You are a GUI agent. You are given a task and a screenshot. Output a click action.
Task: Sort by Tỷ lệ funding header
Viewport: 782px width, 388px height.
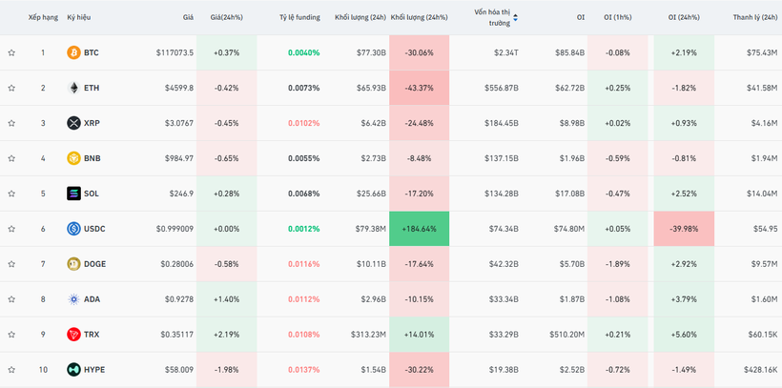point(298,17)
